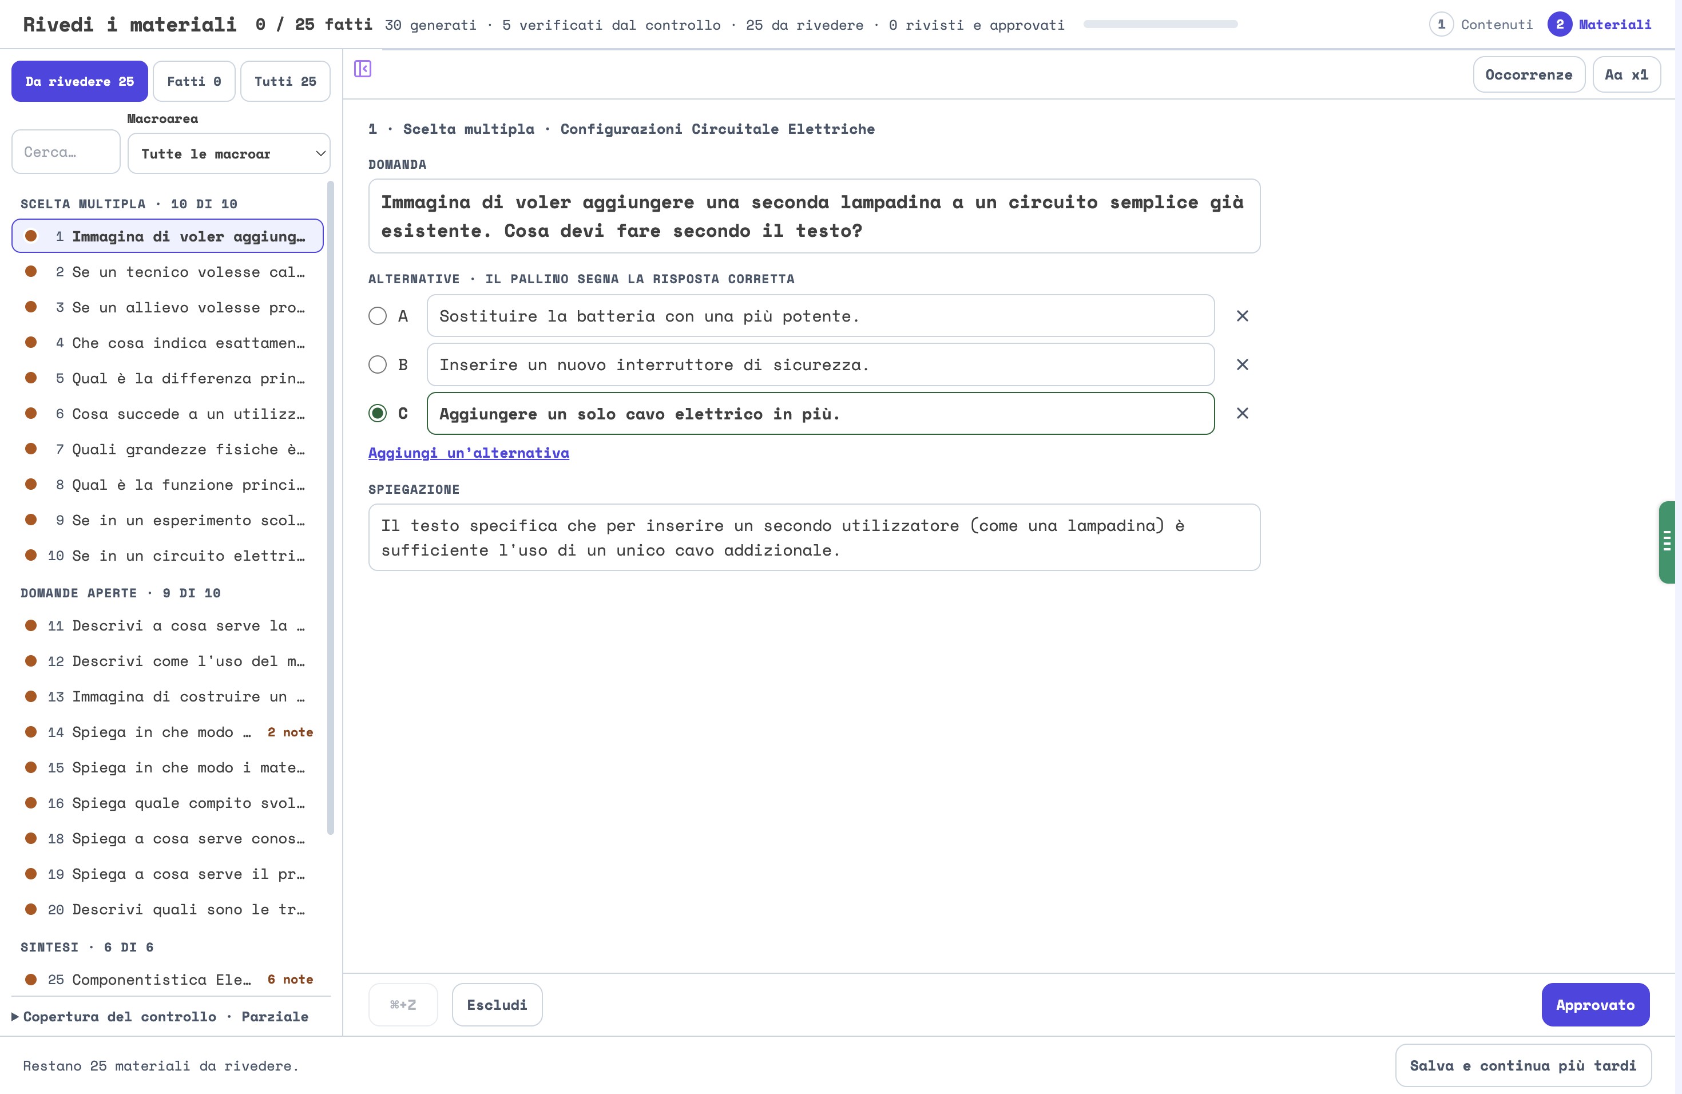This screenshot has height=1094, width=1682.
Task: Remove alternative B with its X icon
Action: click(x=1241, y=364)
